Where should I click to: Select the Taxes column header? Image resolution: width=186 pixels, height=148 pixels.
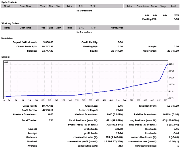point(154,6)
